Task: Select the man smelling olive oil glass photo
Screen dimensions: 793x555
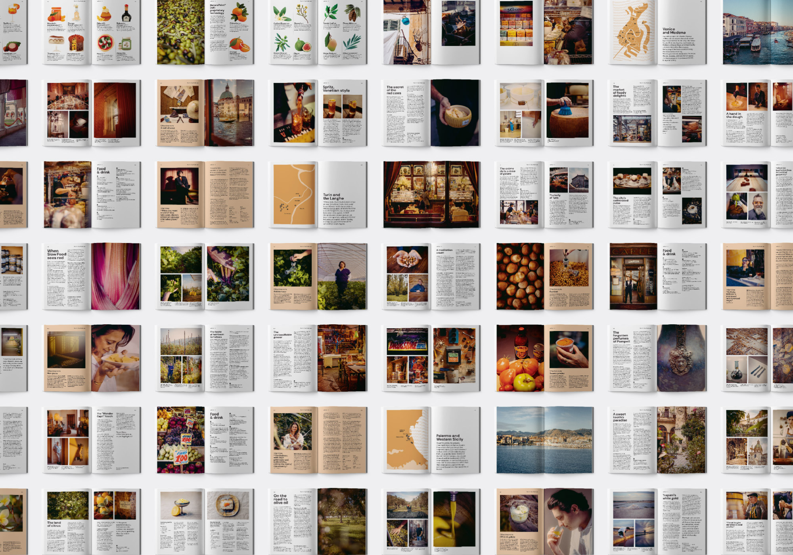Action: tap(568, 522)
